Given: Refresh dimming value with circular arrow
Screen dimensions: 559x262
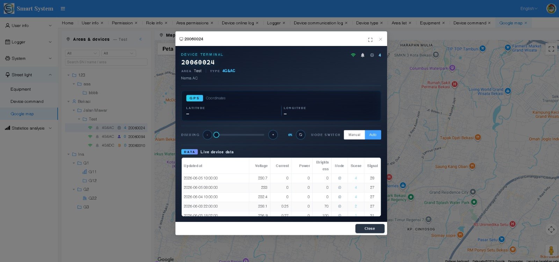Looking at the screenshot, I should tap(300, 135).
